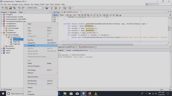The width and height of the screenshot is (172, 96).
Task: Switch to the Start Page editor tab
Action: tap(56, 12)
